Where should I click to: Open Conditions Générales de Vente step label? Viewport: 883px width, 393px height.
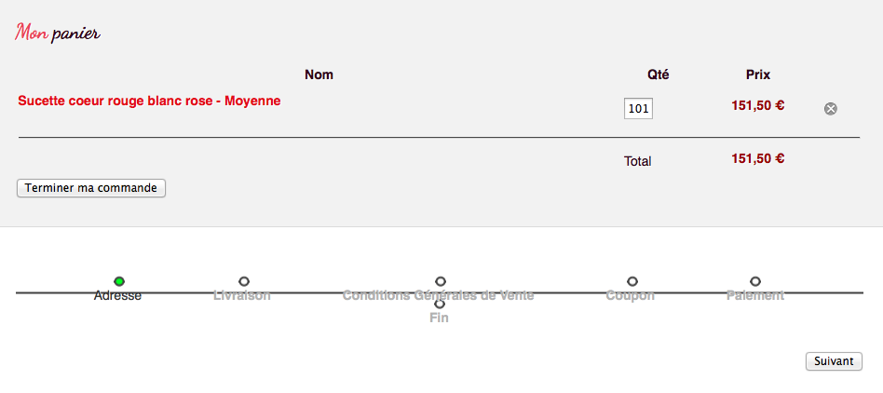[x=438, y=295]
